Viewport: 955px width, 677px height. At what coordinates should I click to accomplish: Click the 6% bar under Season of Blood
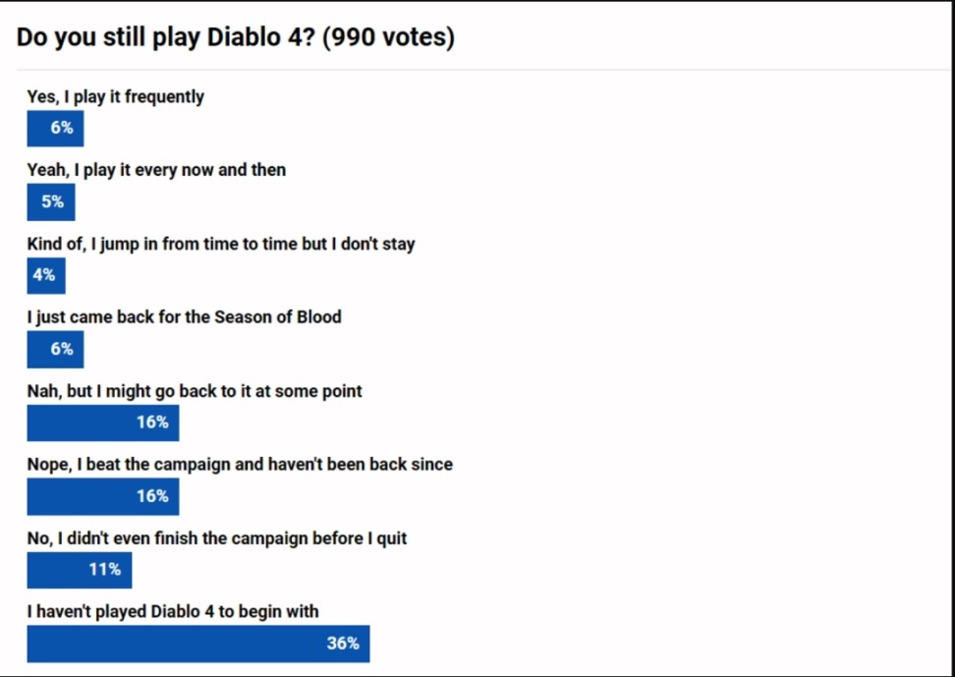[x=55, y=349]
